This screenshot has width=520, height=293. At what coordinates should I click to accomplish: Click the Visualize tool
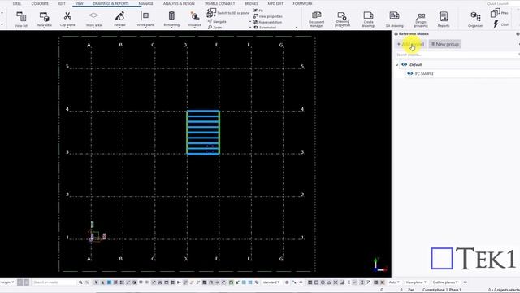194,20
